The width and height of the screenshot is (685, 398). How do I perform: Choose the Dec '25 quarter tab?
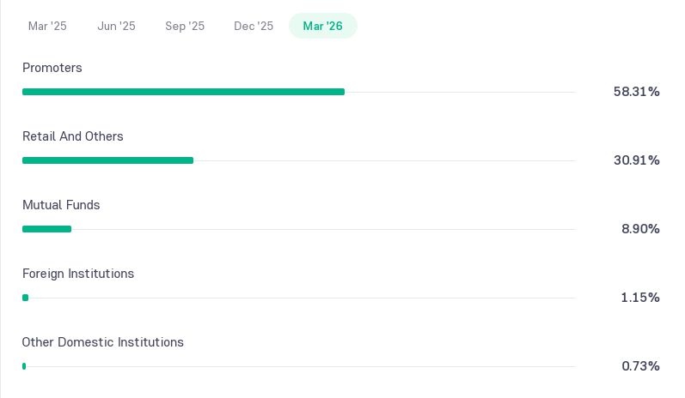point(254,26)
